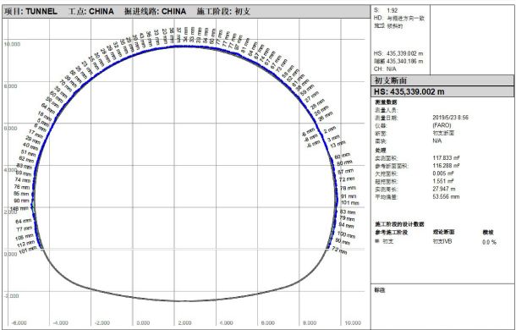Select the 施工阶段: 初支 header text
The width and height of the screenshot is (516, 330).
224,12
